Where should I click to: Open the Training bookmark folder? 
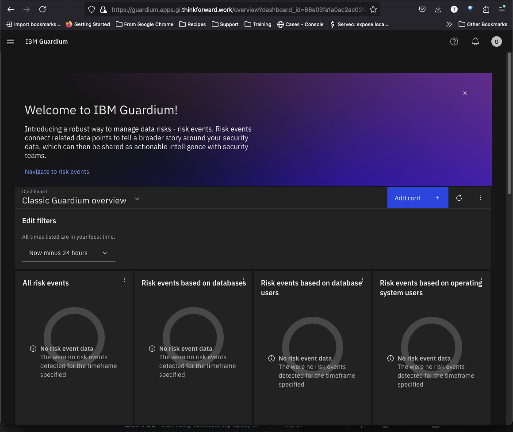point(258,24)
